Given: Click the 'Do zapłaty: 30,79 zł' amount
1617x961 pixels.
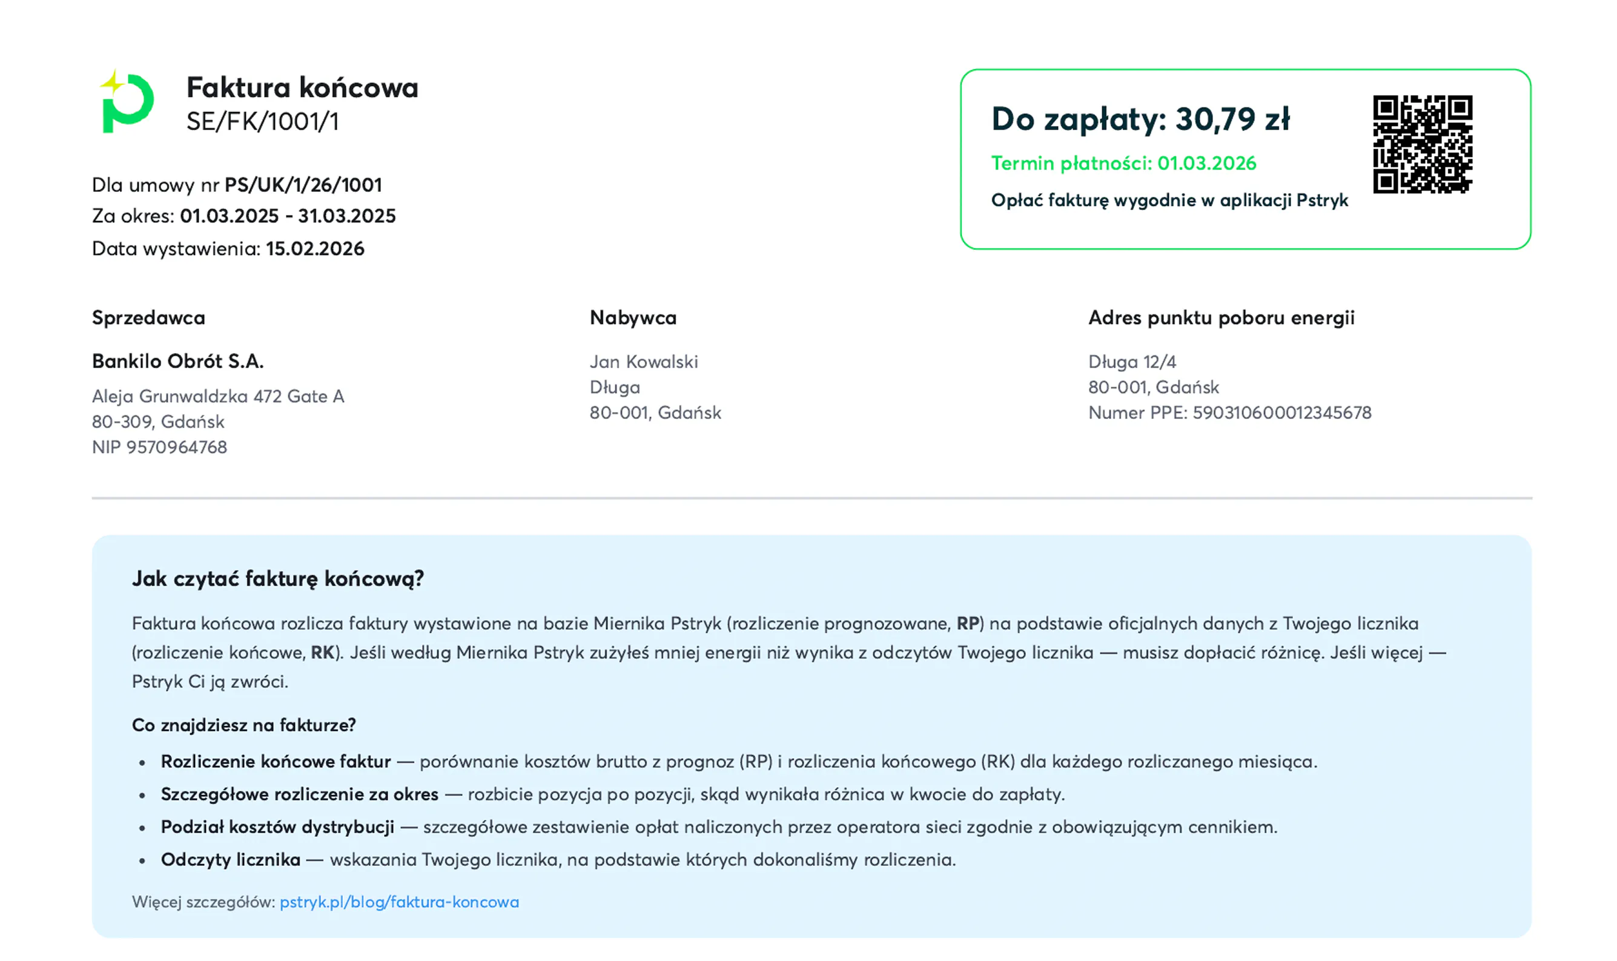Looking at the screenshot, I should pyautogui.click(x=1140, y=119).
